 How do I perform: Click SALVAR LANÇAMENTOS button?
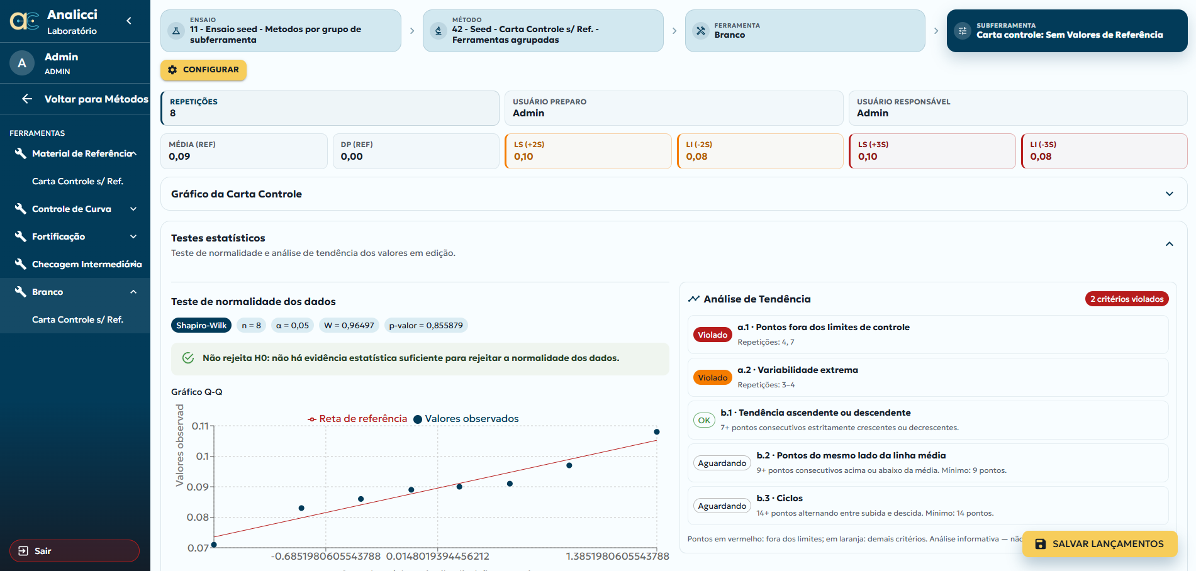click(x=1100, y=544)
